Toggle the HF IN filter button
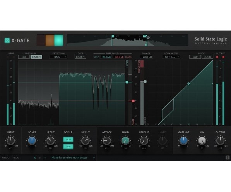This screenshot has height=192, width=231. (68, 139)
